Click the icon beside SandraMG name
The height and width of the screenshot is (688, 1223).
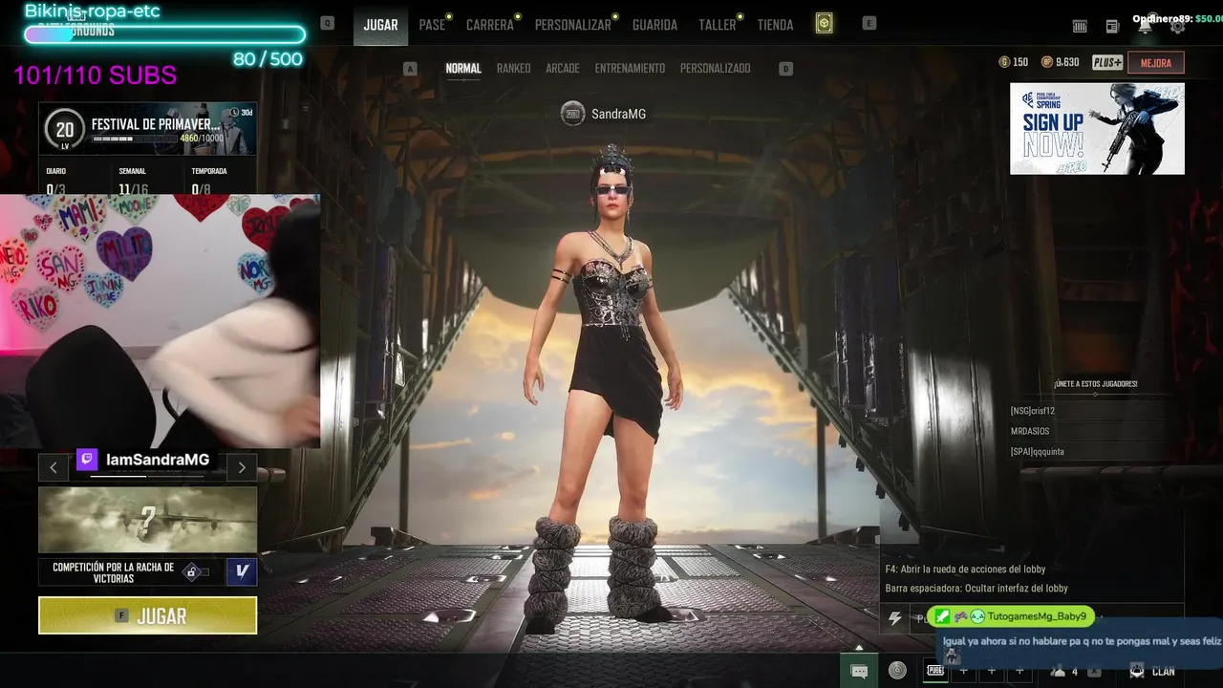pos(572,114)
